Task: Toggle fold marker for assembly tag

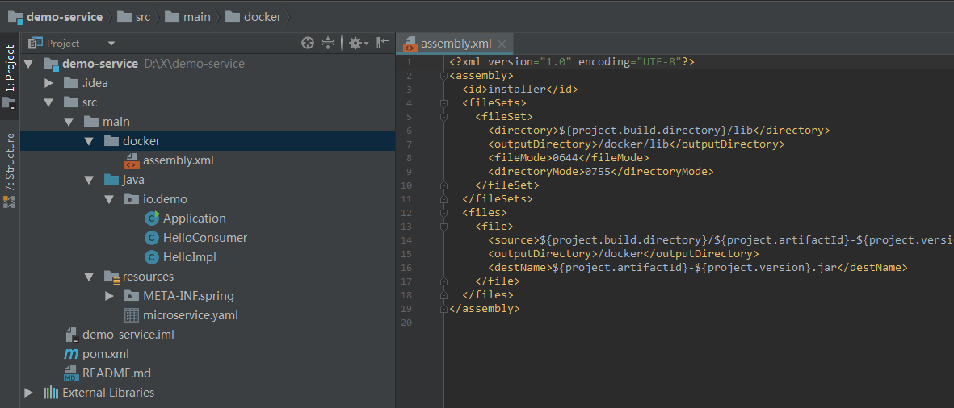Action: [x=443, y=76]
